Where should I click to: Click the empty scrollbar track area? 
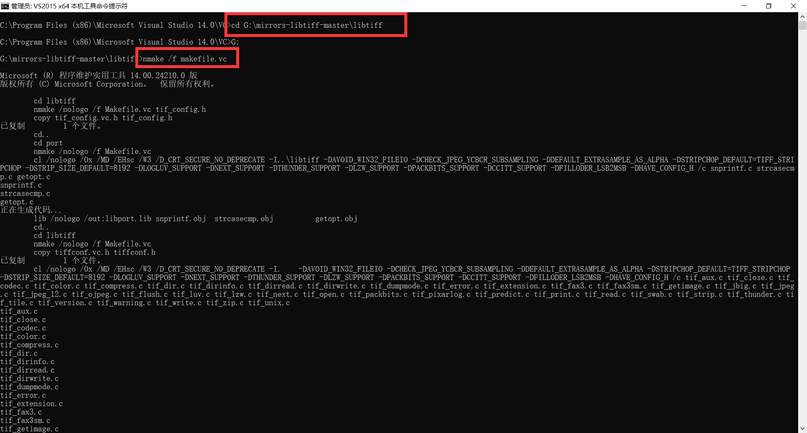click(x=802, y=210)
